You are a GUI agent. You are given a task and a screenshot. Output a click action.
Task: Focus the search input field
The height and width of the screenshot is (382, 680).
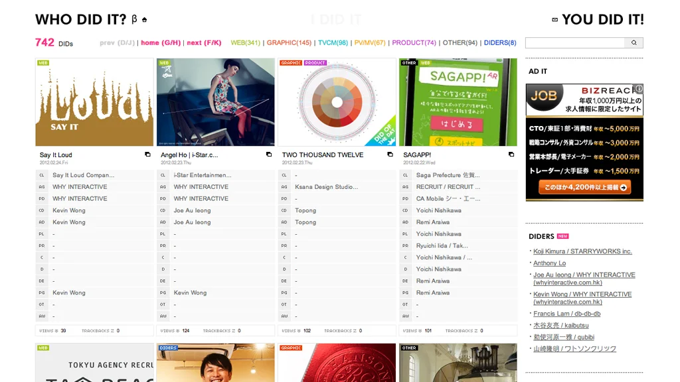point(575,43)
